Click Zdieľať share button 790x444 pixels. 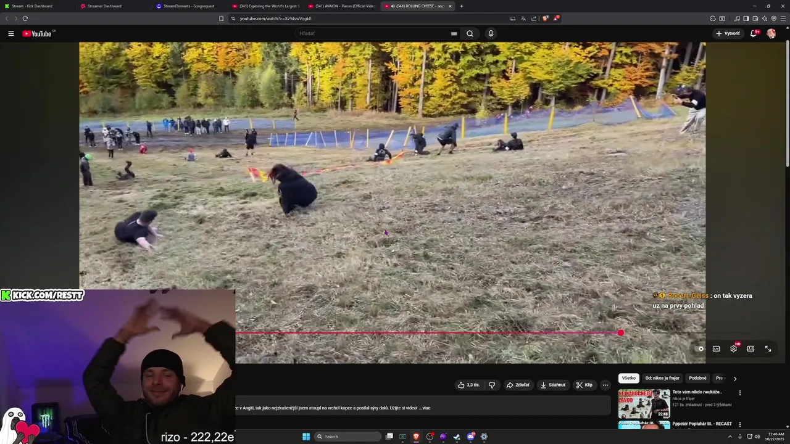click(x=518, y=385)
